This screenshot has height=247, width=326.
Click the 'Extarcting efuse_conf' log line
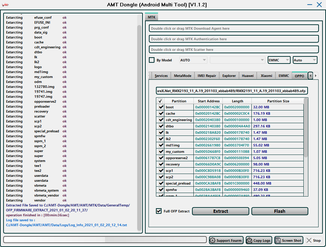point(36,18)
